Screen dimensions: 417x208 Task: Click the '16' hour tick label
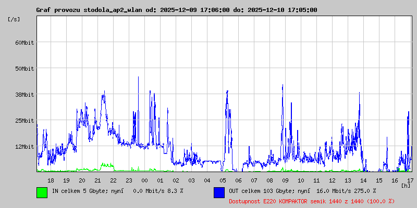click(395, 180)
